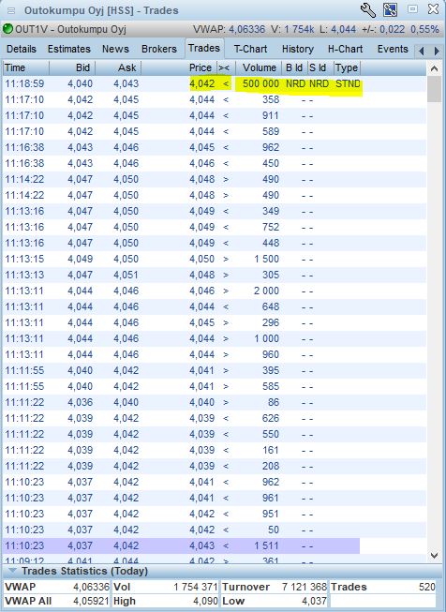
Task: Click the volume 161 cell
Action: [x=271, y=450]
